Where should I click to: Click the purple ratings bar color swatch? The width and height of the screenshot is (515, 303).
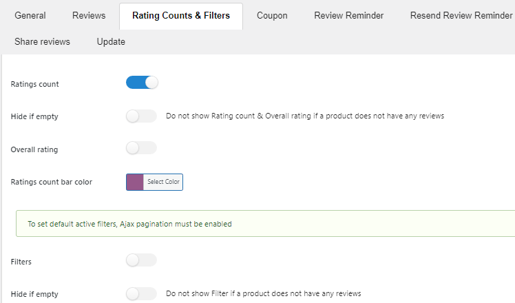point(135,182)
